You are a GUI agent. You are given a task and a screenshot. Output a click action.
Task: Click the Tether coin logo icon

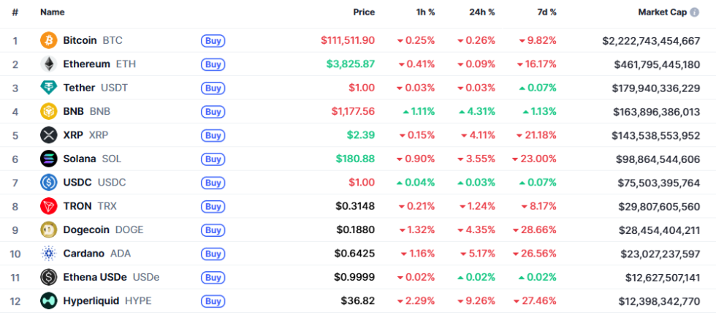point(48,88)
